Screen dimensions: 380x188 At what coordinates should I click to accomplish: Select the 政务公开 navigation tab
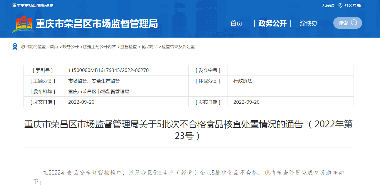(x=272, y=23)
